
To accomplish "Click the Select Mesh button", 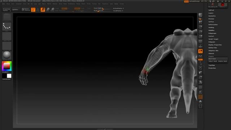I will 213,61.
